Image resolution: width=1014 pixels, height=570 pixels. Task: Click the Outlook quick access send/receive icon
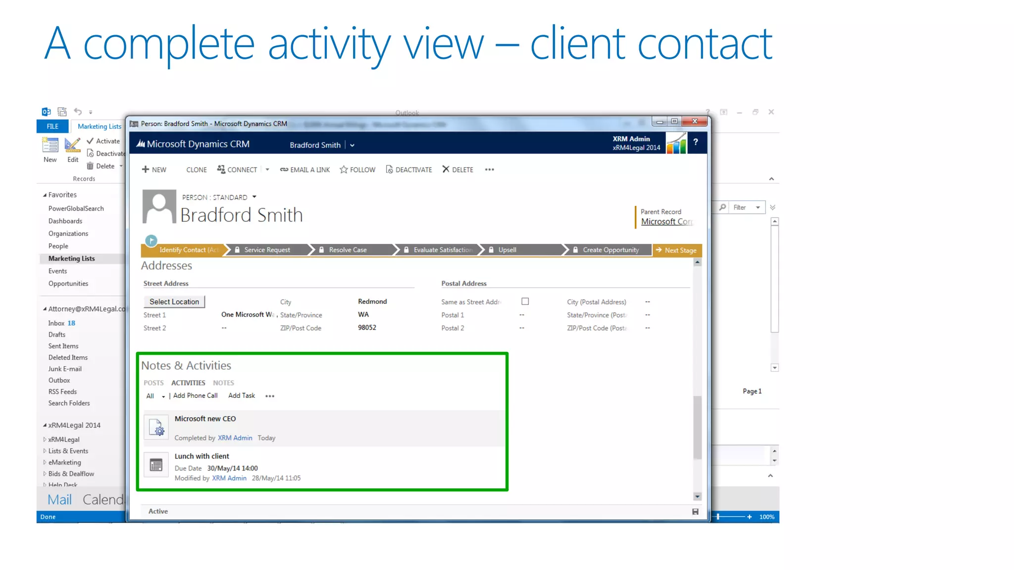[x=62, y=111]
